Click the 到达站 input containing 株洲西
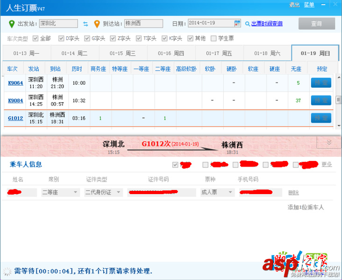342x280 pixels. pyautogui.click(x=144, y=23)
